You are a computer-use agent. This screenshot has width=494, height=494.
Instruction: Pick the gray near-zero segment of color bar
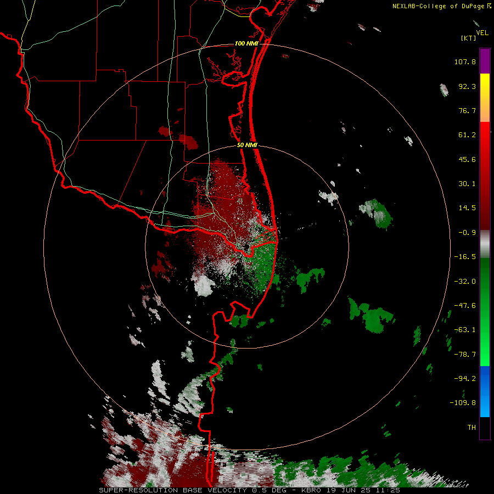[x=485, y=244]
